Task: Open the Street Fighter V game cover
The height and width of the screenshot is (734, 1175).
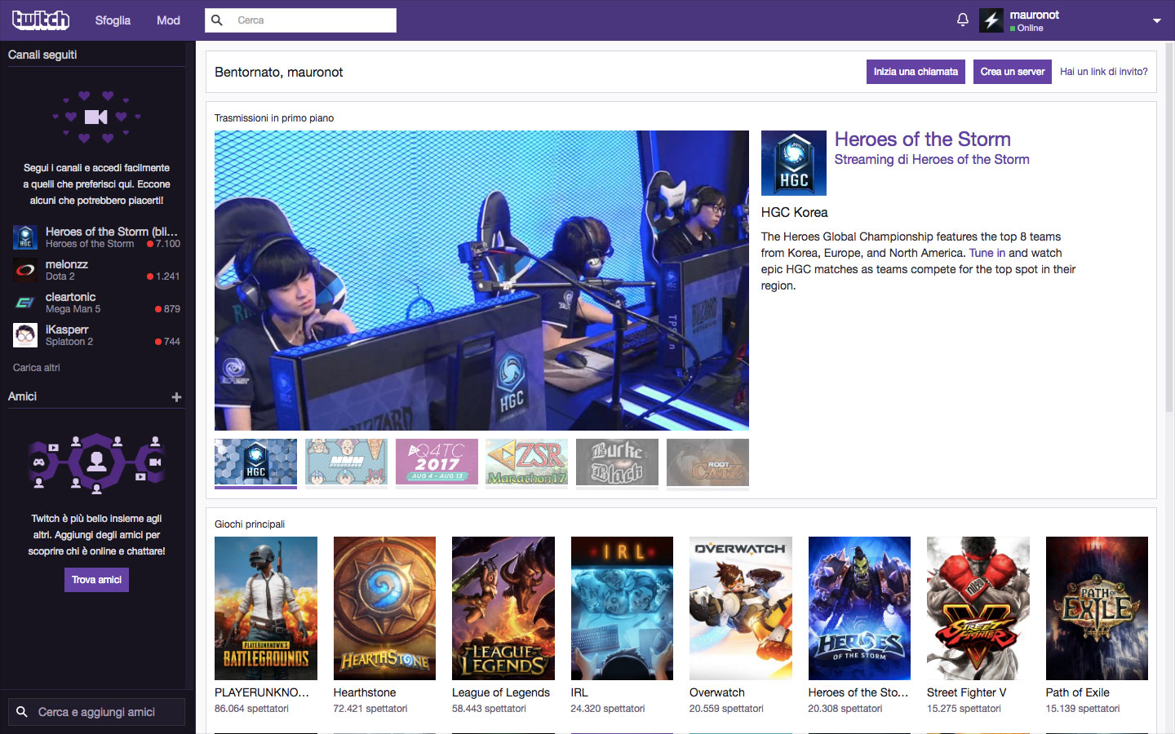Action: [x=978, y=608]
